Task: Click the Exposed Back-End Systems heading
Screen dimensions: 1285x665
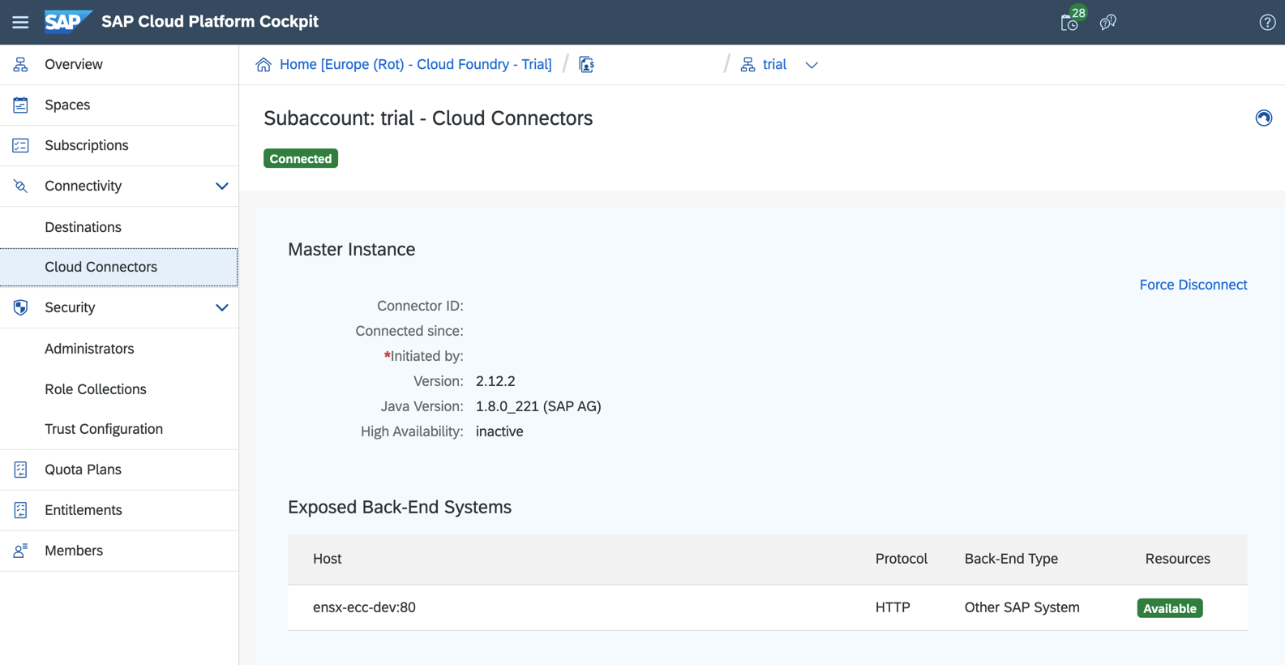Action: 400,508
